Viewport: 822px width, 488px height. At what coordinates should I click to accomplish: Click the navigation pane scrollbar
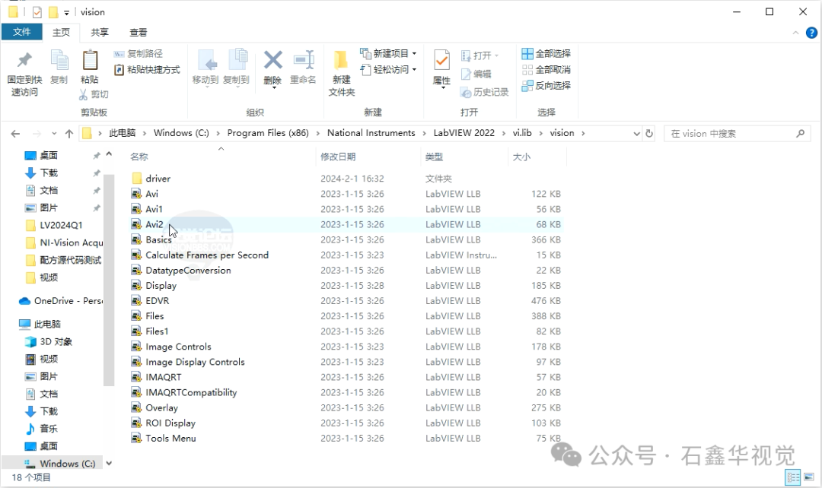[109, 280]
